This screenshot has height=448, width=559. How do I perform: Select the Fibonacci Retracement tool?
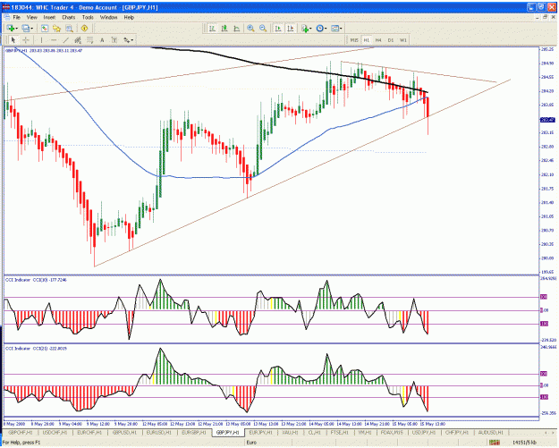click(x=89, y=40)
